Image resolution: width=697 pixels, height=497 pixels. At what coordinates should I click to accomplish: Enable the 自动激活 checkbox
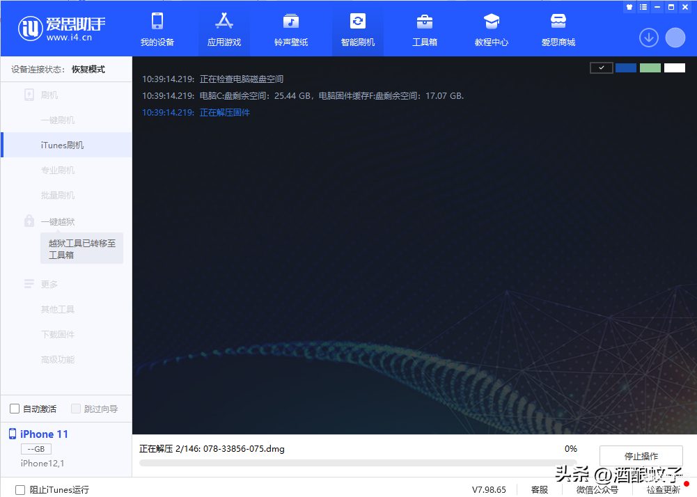[x=15, y=409]
